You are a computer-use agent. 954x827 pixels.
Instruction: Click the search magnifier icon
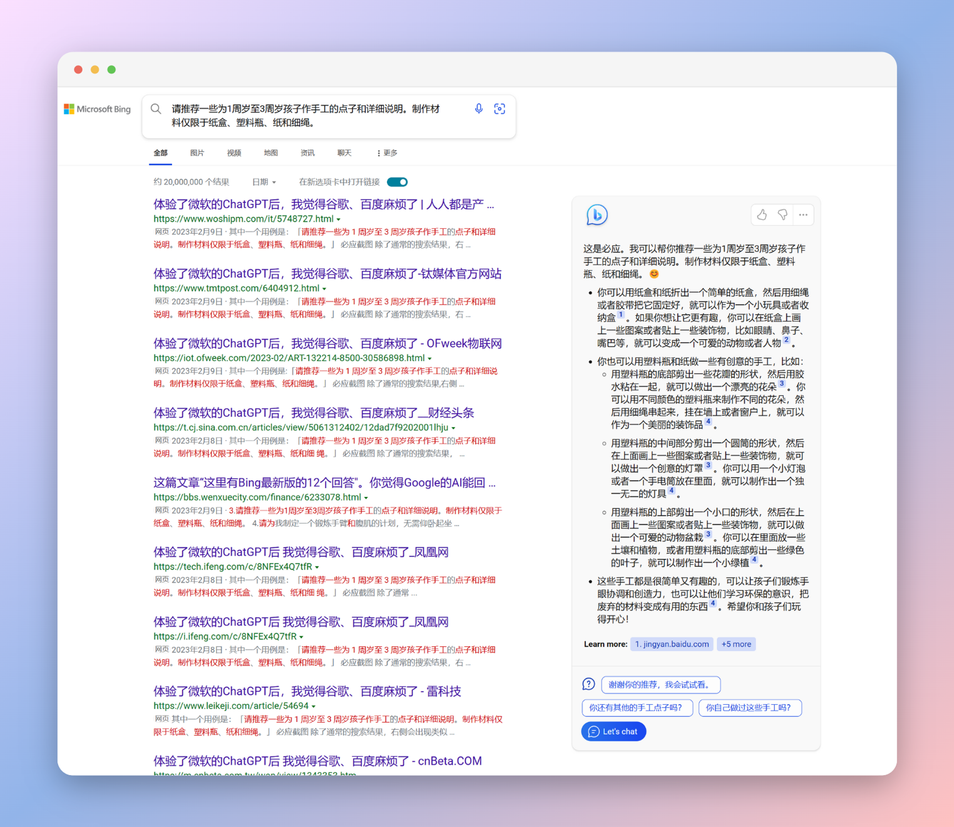tap(156, 109)
